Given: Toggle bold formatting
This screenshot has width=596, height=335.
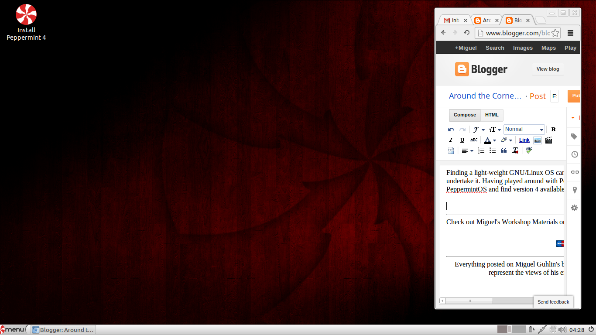Looking at the screenshot, I should [553, 130].
